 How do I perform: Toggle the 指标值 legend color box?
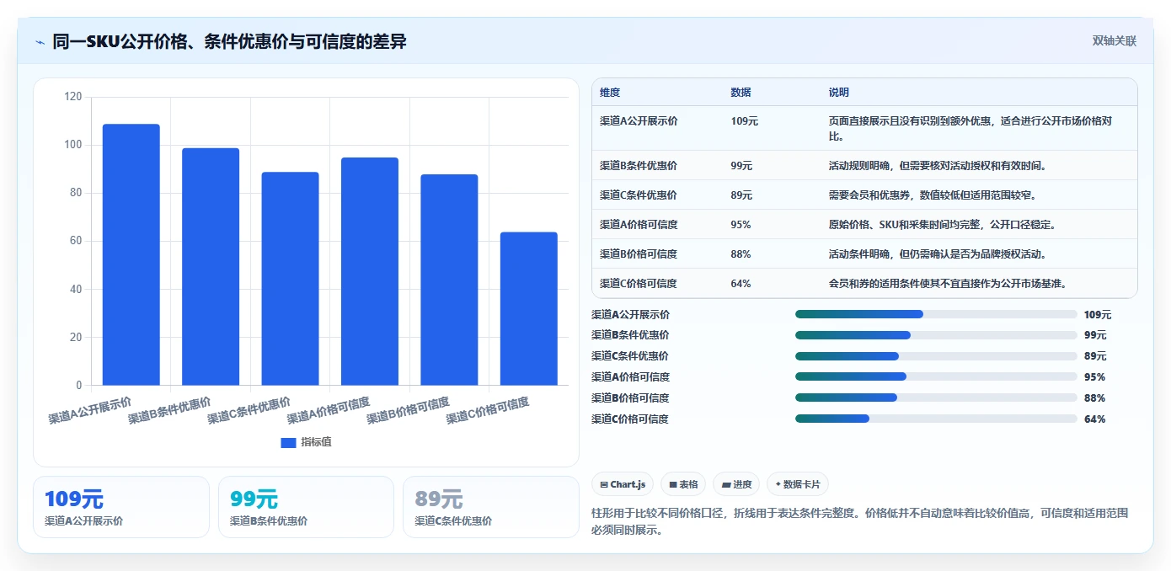(288, 442)
